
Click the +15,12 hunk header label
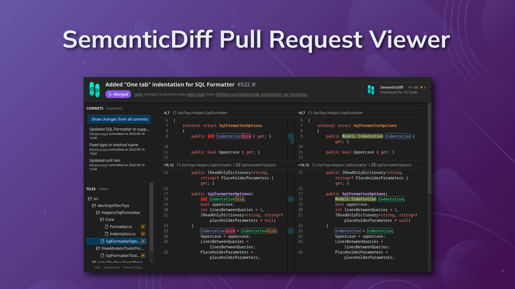click(x=303, y=165)
